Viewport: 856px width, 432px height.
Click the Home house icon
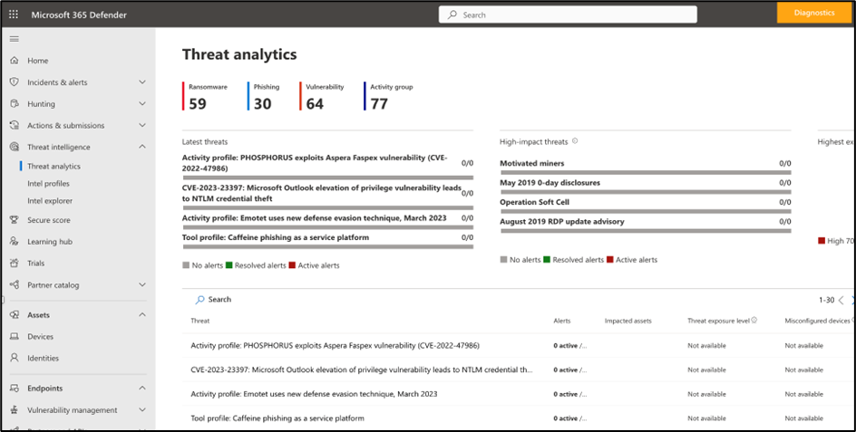(x=15, y=61)
